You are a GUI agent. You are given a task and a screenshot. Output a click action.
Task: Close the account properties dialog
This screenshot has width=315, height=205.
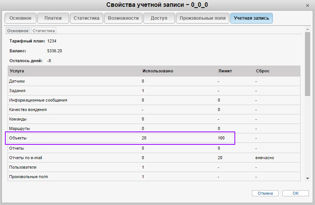point(307,5)
